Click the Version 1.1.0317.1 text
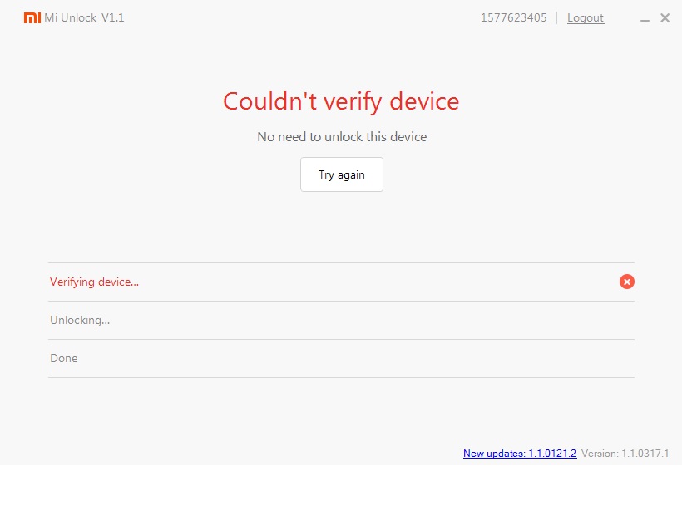682x510 pixels. (x=625, y=454)
